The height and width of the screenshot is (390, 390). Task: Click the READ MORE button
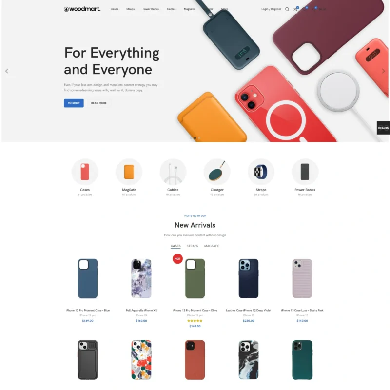99,103
